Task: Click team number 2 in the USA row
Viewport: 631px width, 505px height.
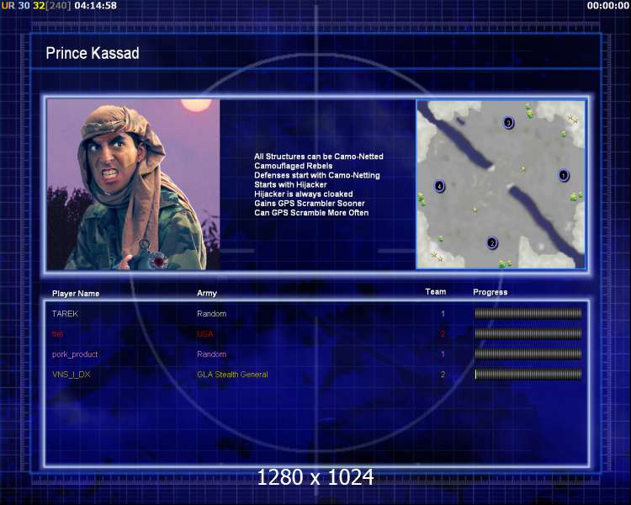Action: (443, 334)
